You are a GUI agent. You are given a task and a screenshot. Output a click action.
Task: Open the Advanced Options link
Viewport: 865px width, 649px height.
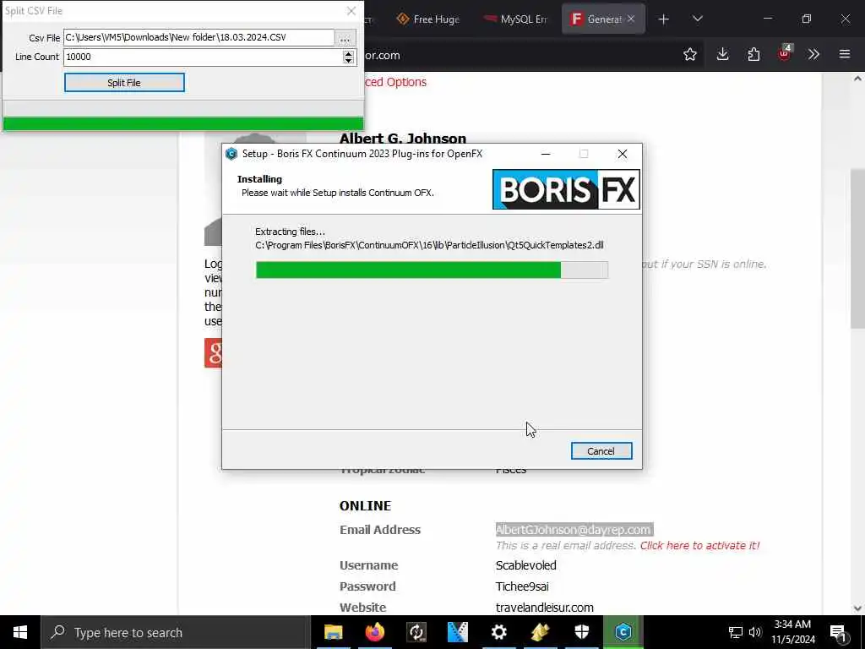395,82
